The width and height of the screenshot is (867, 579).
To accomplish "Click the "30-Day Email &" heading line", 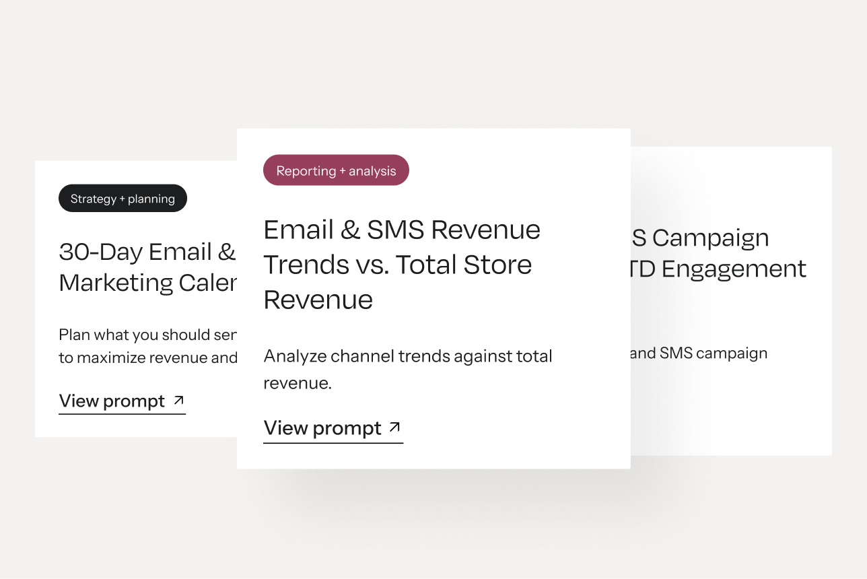I will click(147, 252).
